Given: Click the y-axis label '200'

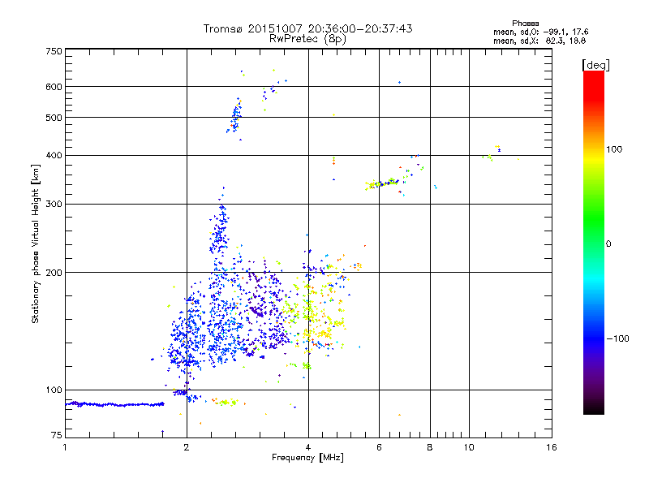Looking at the screenshot, I should 54,273.
